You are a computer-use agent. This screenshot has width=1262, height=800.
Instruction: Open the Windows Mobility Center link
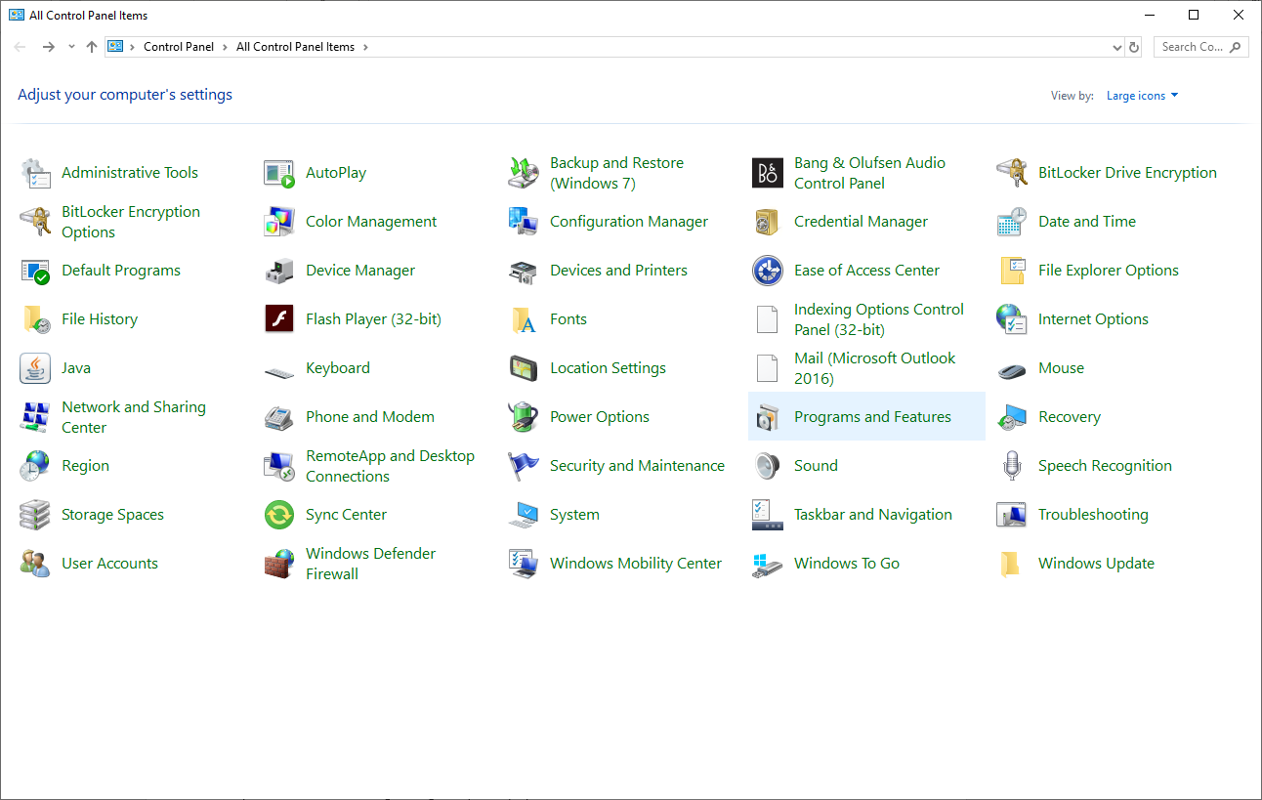pos(636,564)
